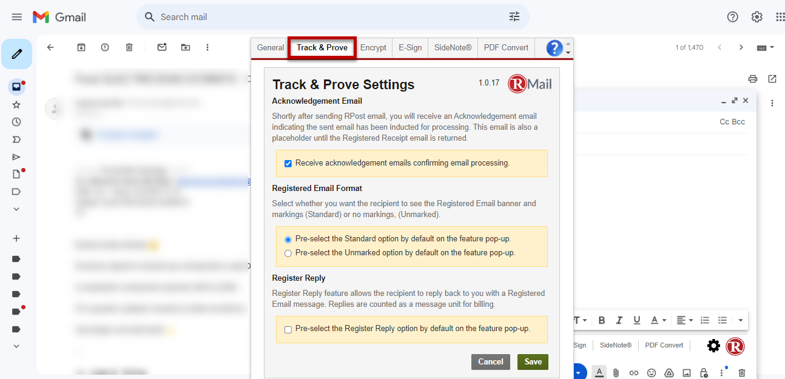Click the Move to folder icon
This screenshot has width=785, height=379.
pos(186,47)
